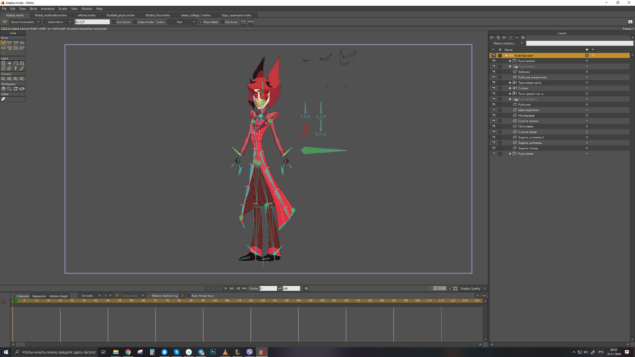Image resolution: width=635 pixels, height=357 pixels.
Task: Hide the Рубашка и воротник layer
Action: (x=493, y=77)
